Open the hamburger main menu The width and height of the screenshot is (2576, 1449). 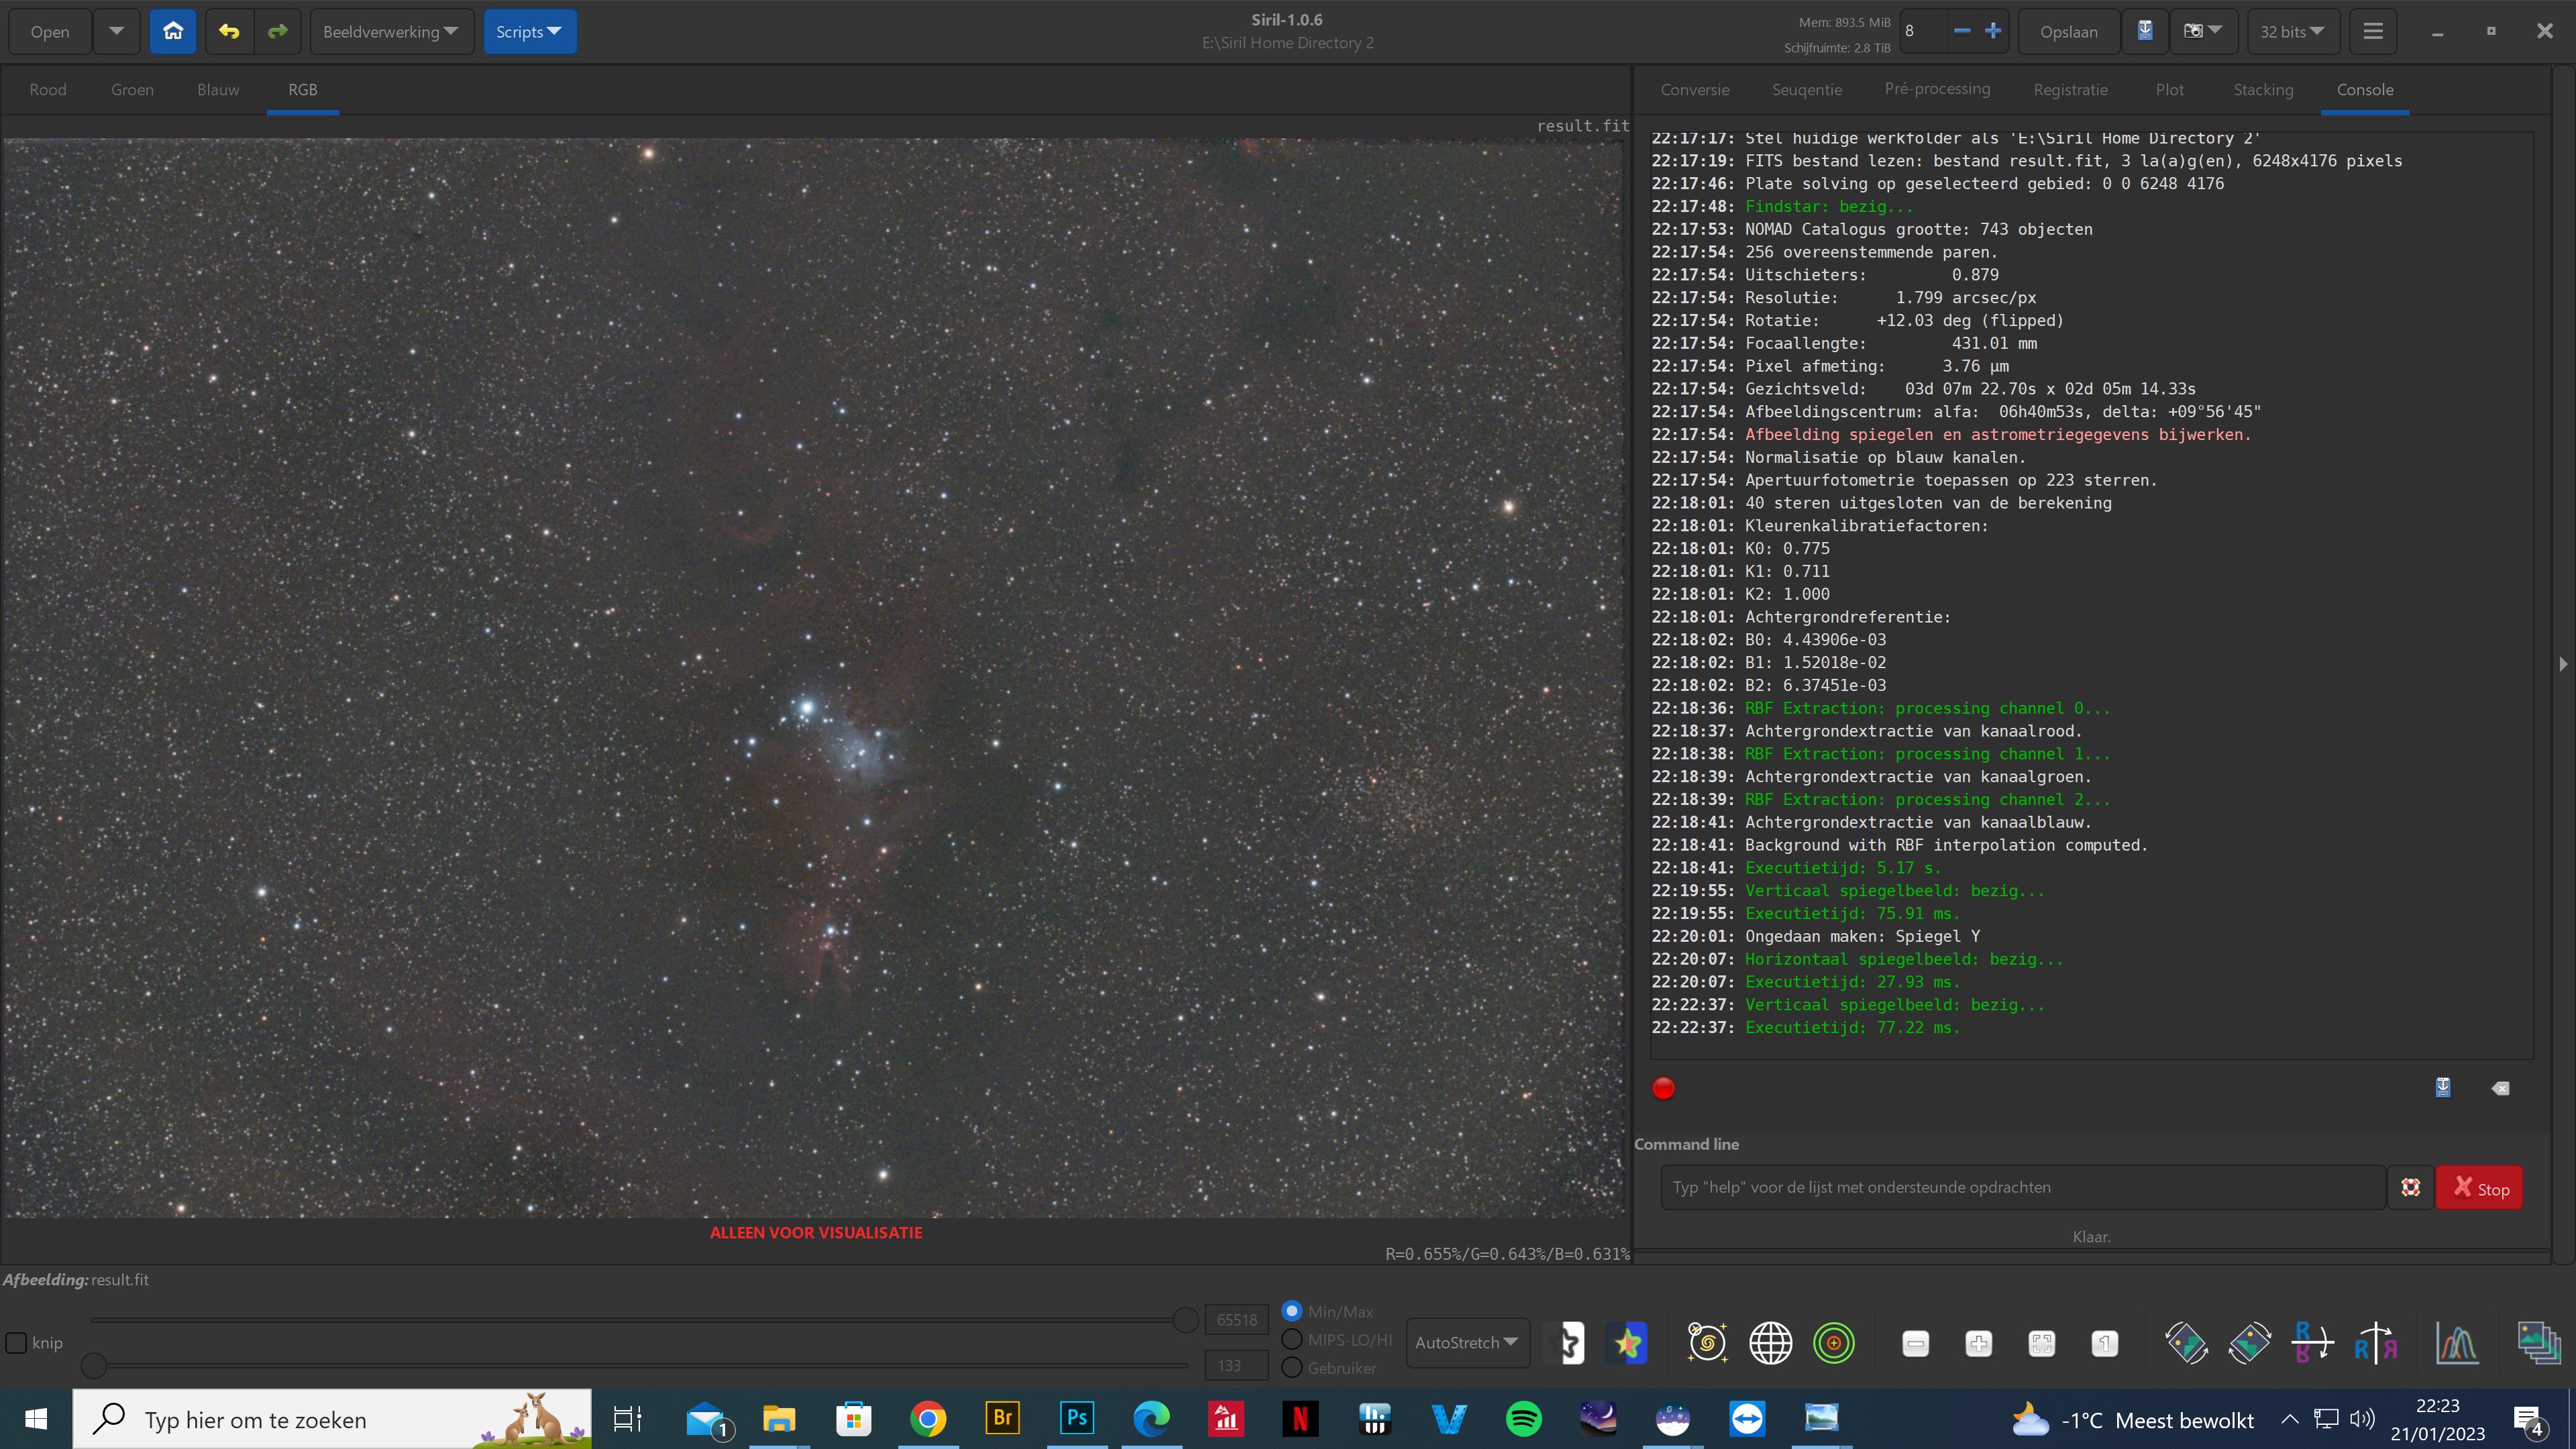point(2373,31)
